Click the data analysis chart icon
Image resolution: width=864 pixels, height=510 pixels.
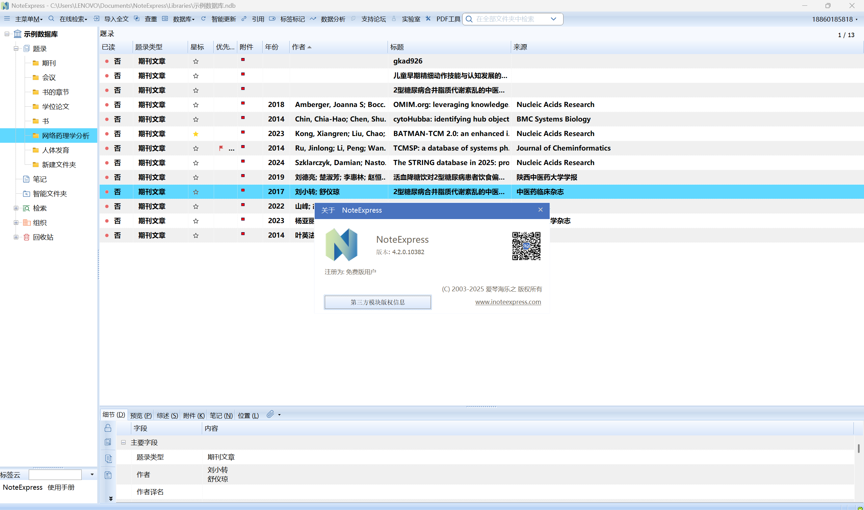313,19
